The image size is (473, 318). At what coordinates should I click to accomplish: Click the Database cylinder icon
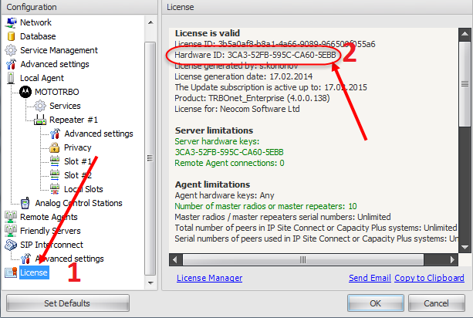click(x=11, y=36)
